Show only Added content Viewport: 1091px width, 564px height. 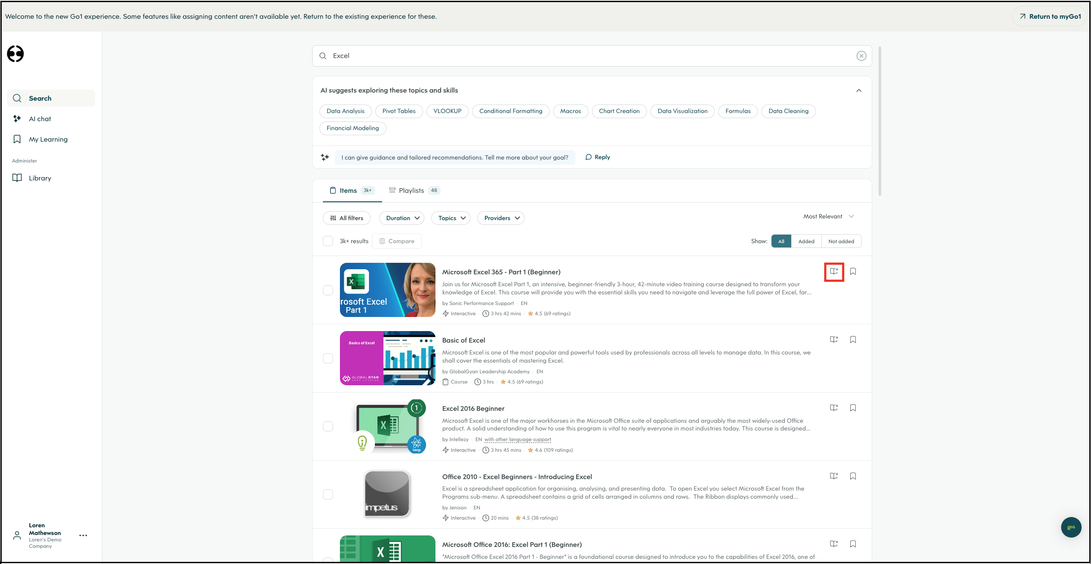tap(806, 241)
